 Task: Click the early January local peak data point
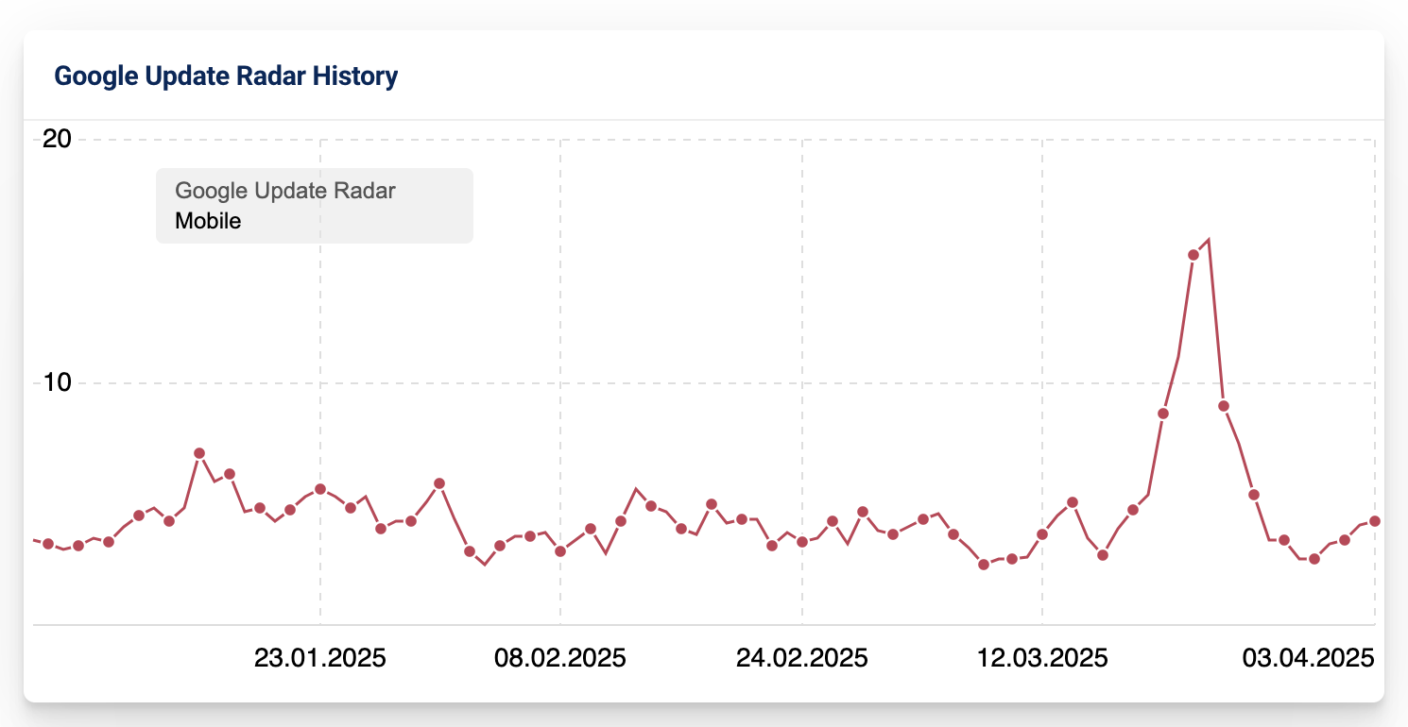coord(199,453)
